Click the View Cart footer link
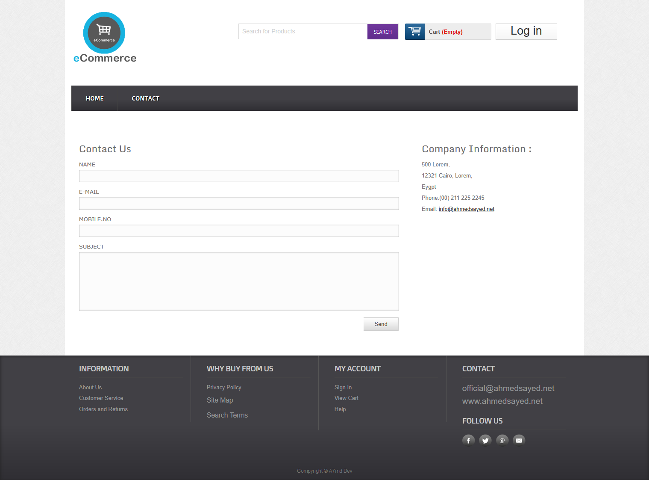Image resolution: width=649 pixels, height=480 pixels. point(347,398)
